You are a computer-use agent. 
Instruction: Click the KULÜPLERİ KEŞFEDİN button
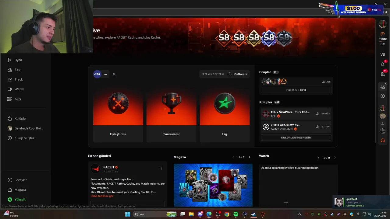point(296,137)
